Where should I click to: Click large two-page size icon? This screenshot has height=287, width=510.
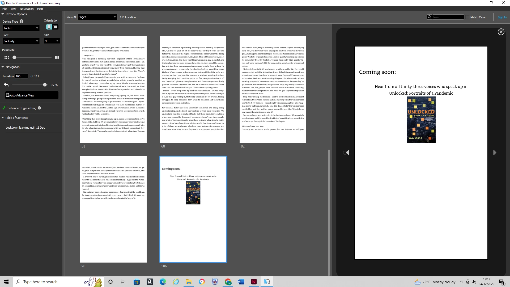tap(57, 57)
